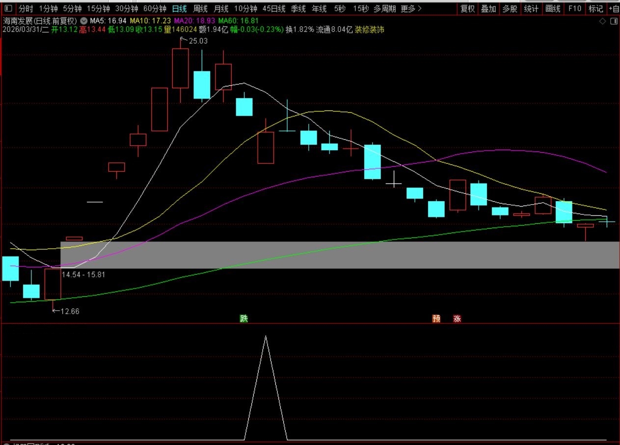Image resolution: width=620 pixels, height=445 pixels.
Task: Switch to 年线 yearly chart
Action: 319,8
